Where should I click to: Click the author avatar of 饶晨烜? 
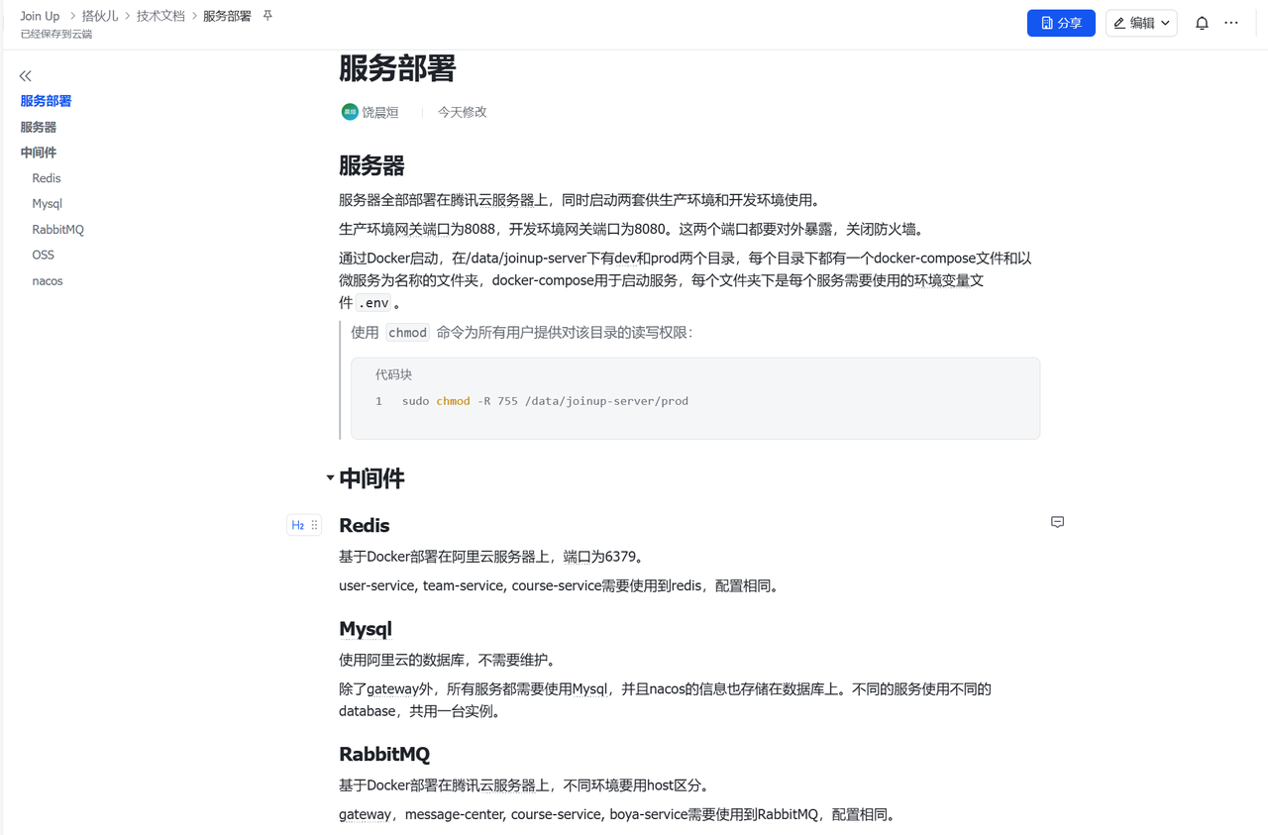click(x=349, y=112)
